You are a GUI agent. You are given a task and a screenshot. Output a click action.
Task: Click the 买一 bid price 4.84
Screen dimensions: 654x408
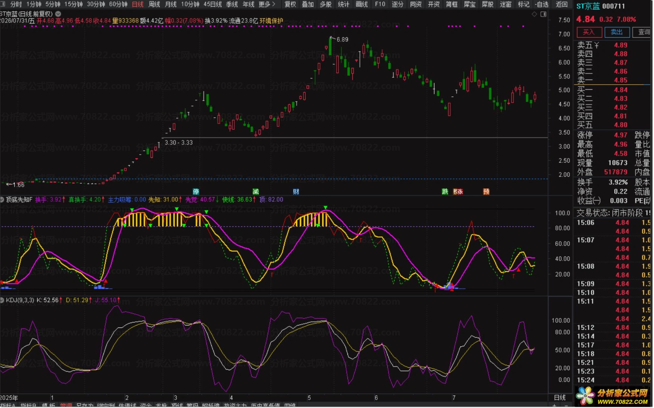pyautogui.click(x=621, y=90)
